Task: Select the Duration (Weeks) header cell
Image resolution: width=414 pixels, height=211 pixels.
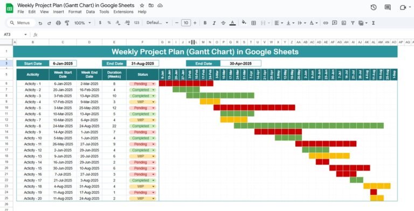Action: (x=114, y=75)
